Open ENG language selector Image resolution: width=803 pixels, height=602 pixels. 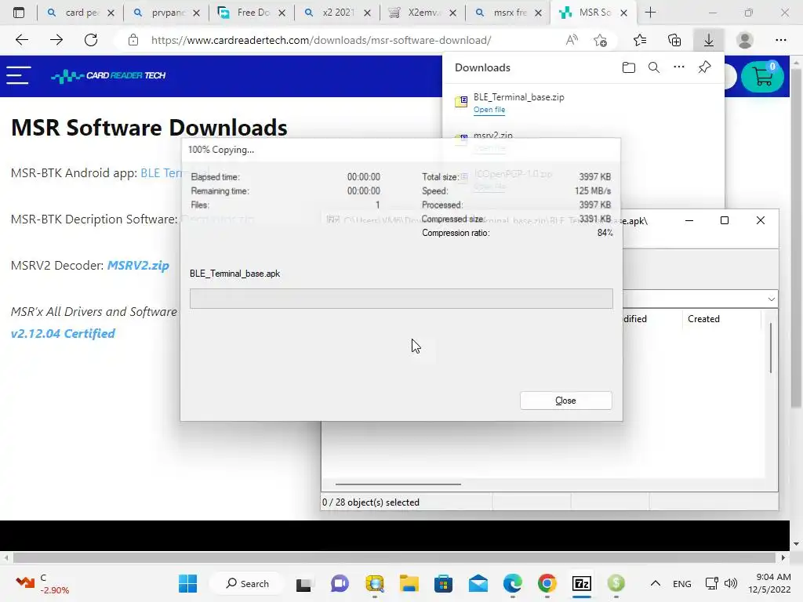point(681,583)
